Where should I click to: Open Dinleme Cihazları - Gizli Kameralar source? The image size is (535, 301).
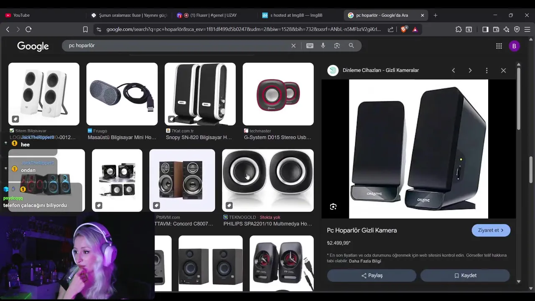(x=381, y=70)
